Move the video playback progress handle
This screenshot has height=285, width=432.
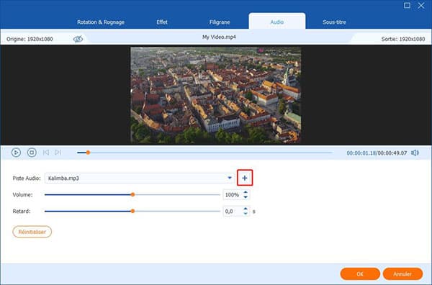[88, 153]
